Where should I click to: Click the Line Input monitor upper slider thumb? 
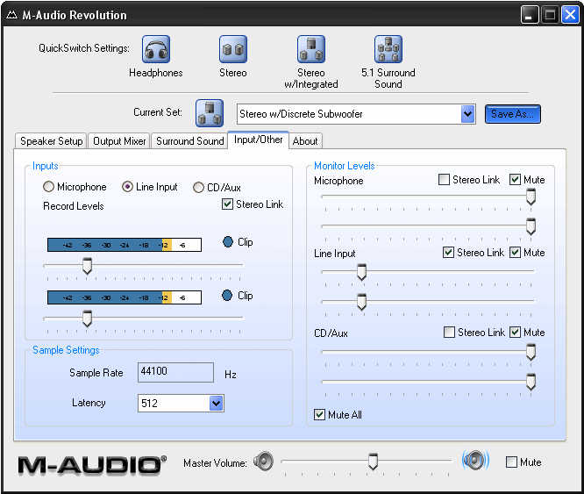click(361, 272)
